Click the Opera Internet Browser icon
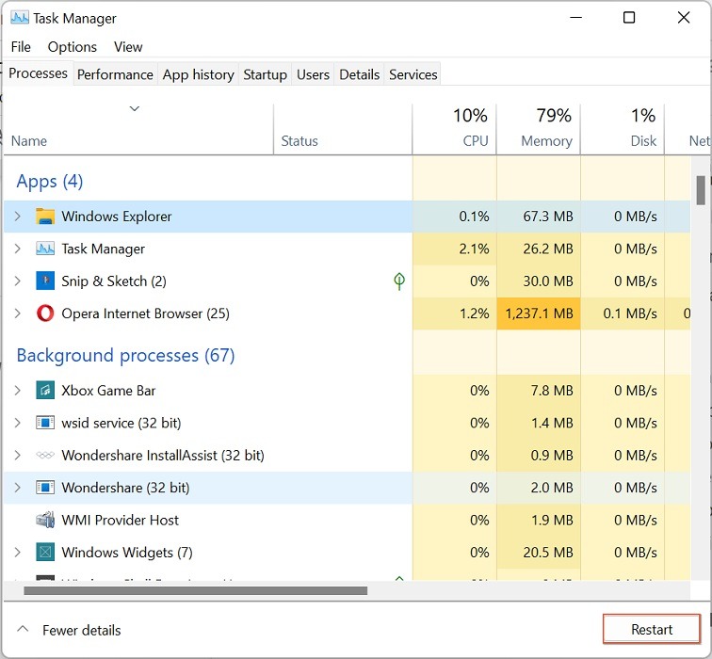This screenshot has width=712, height=659. (x=45, y=313)
